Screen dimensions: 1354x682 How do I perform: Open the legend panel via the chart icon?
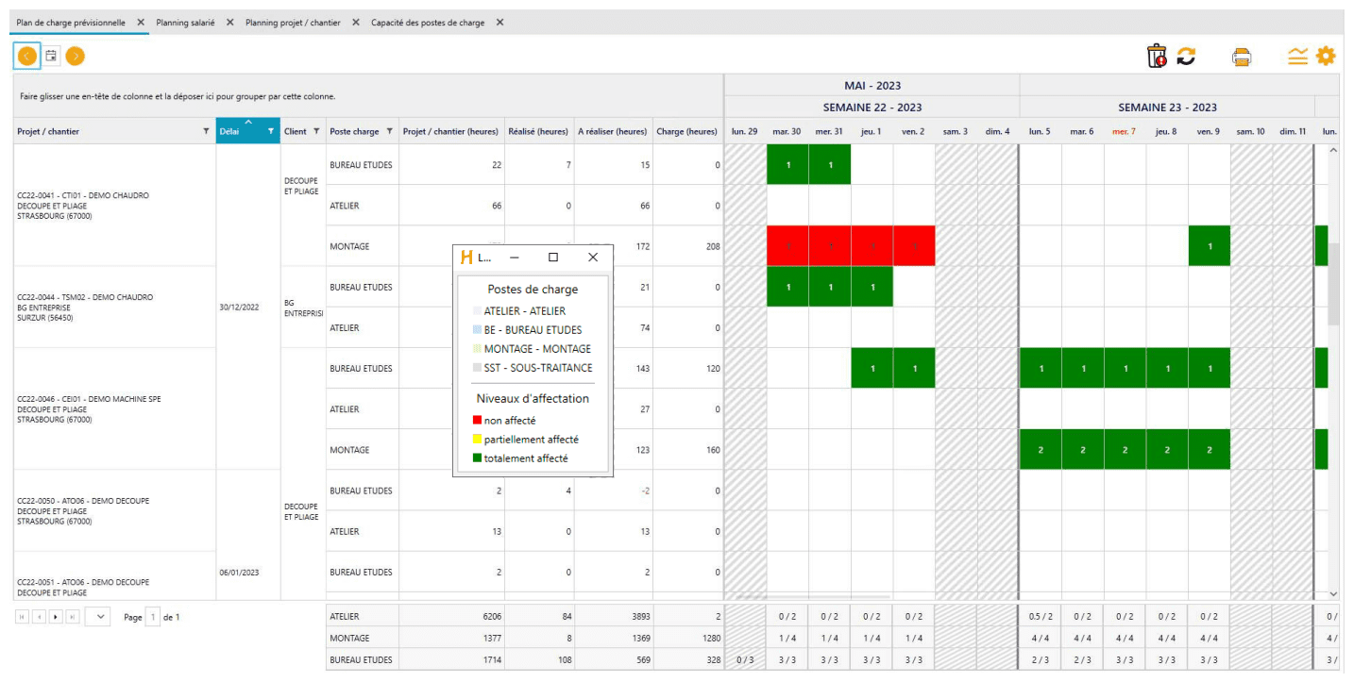point(1297,56)
